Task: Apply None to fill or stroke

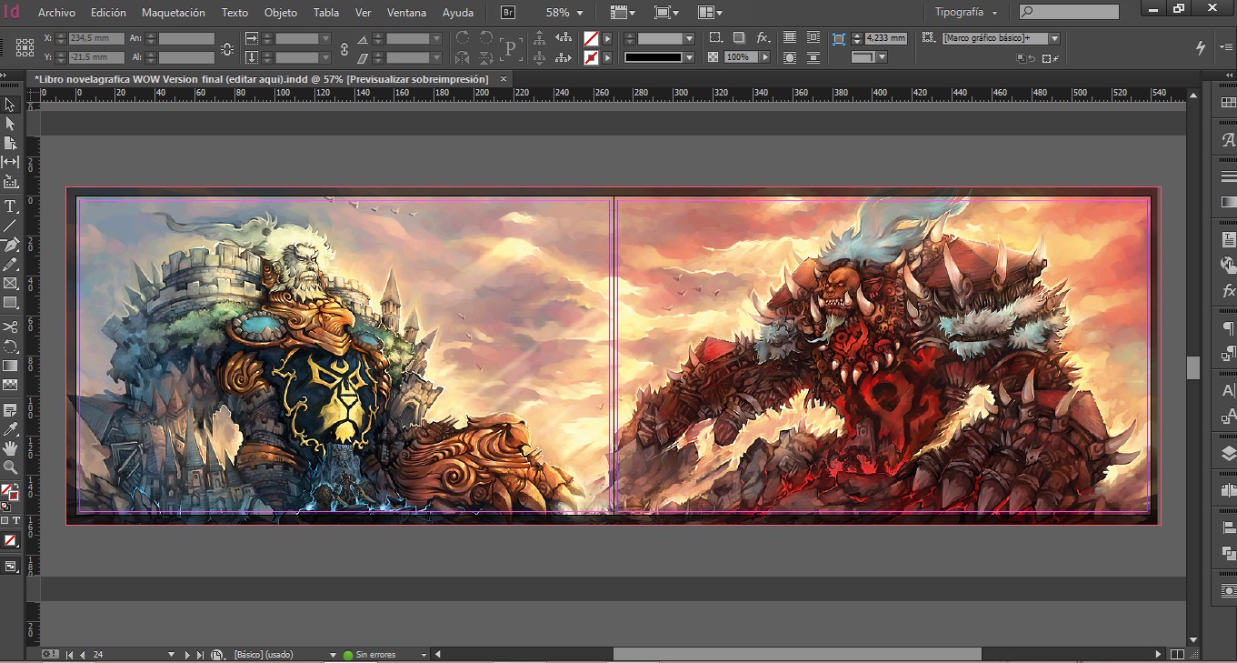Action: pos(10,540)
